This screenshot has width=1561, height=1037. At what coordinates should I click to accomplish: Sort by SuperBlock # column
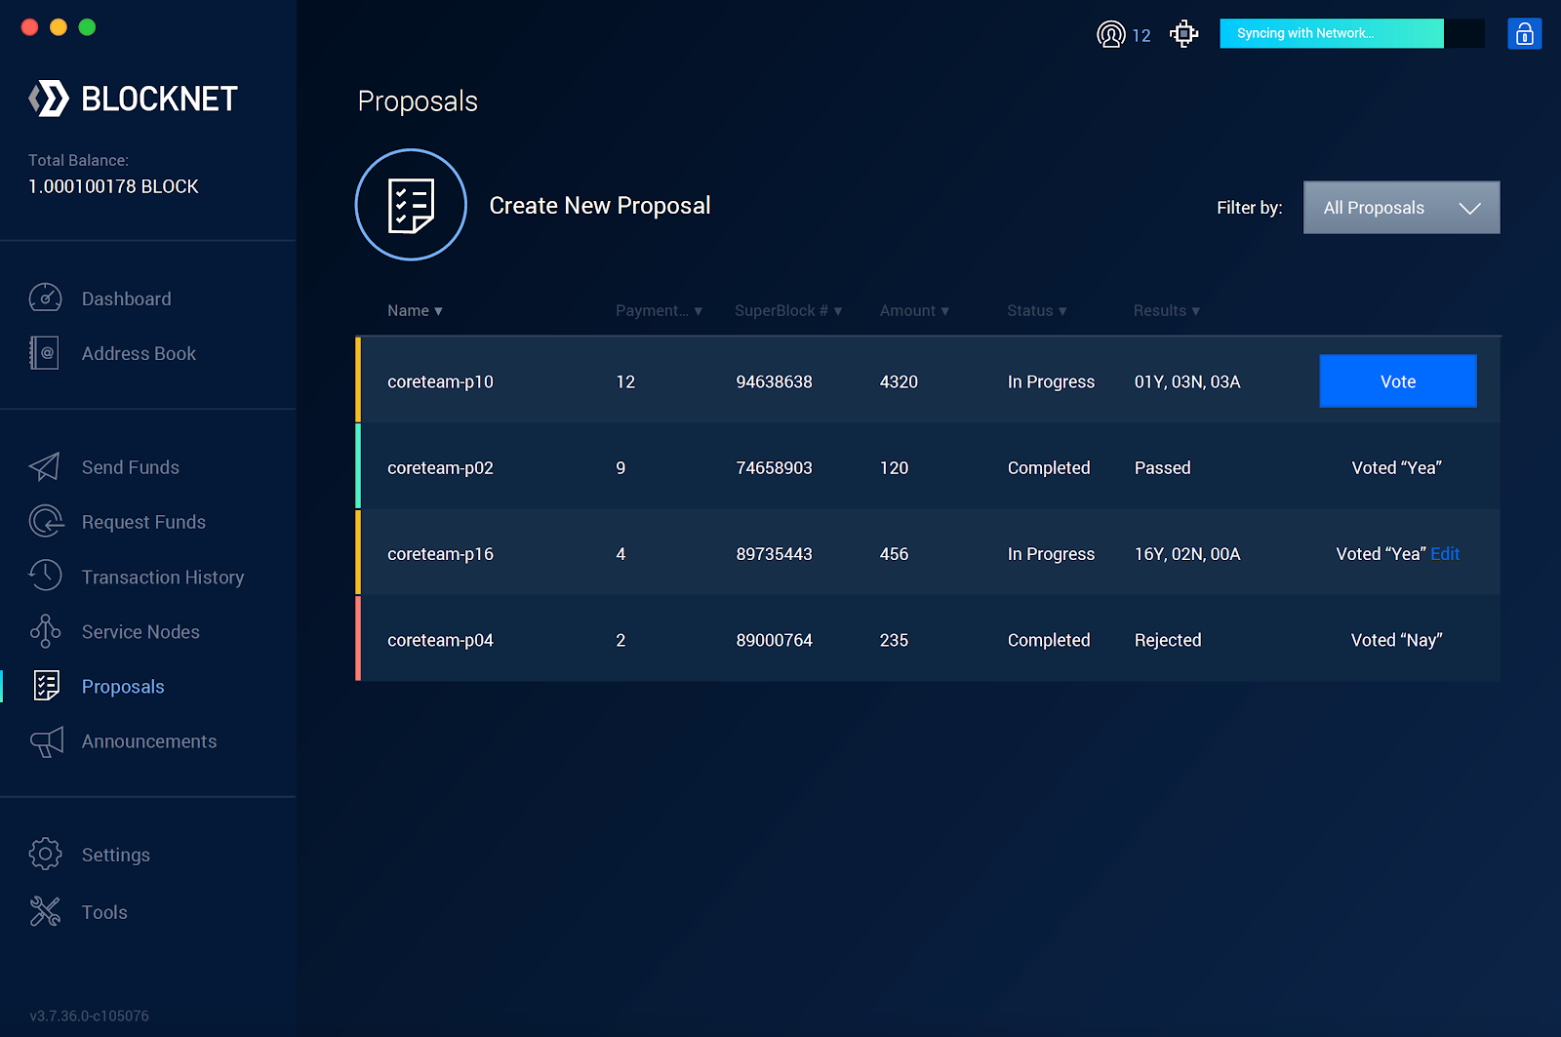pyautogui.click(x=788, y=310)
